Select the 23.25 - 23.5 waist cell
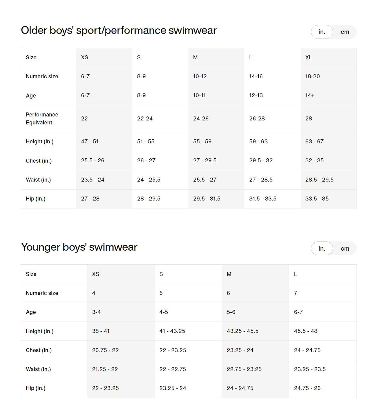 tap(310, 369)
